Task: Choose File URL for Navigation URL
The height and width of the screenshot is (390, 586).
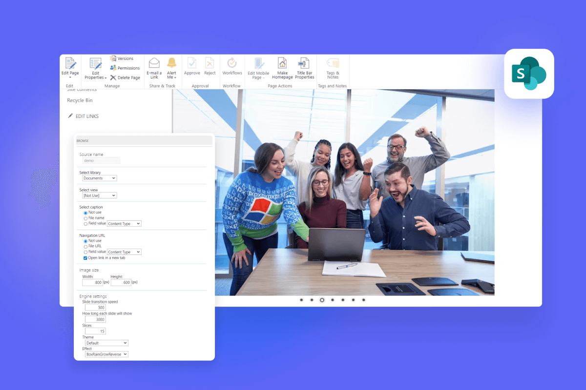Action: pyautogui.click(x=86, y=246)
